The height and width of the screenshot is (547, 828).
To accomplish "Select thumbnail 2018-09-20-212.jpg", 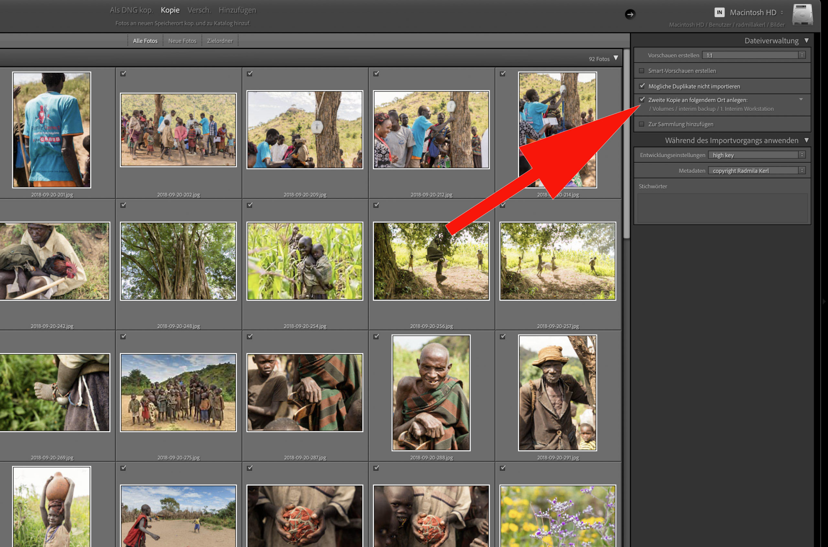I will point(431,130).
